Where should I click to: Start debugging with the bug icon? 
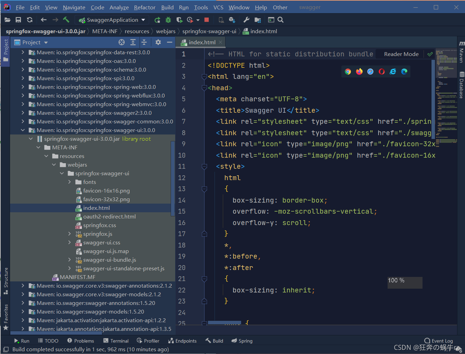168,20
